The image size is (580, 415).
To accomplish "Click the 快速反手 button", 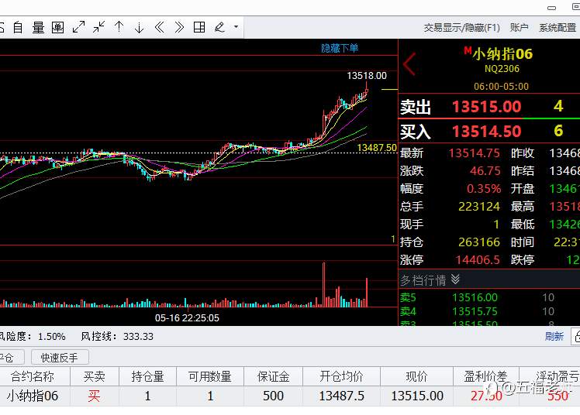I will (x=60, y=358).
